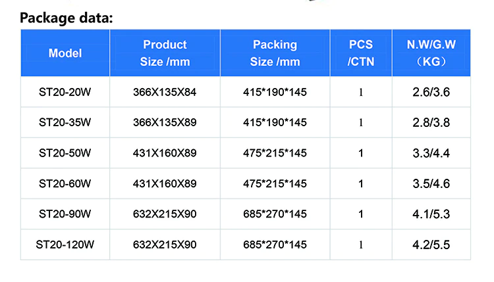Click weight value 2.6/3.6
Image resolution: width=494 pixels, height=282 pixels.
431,92
